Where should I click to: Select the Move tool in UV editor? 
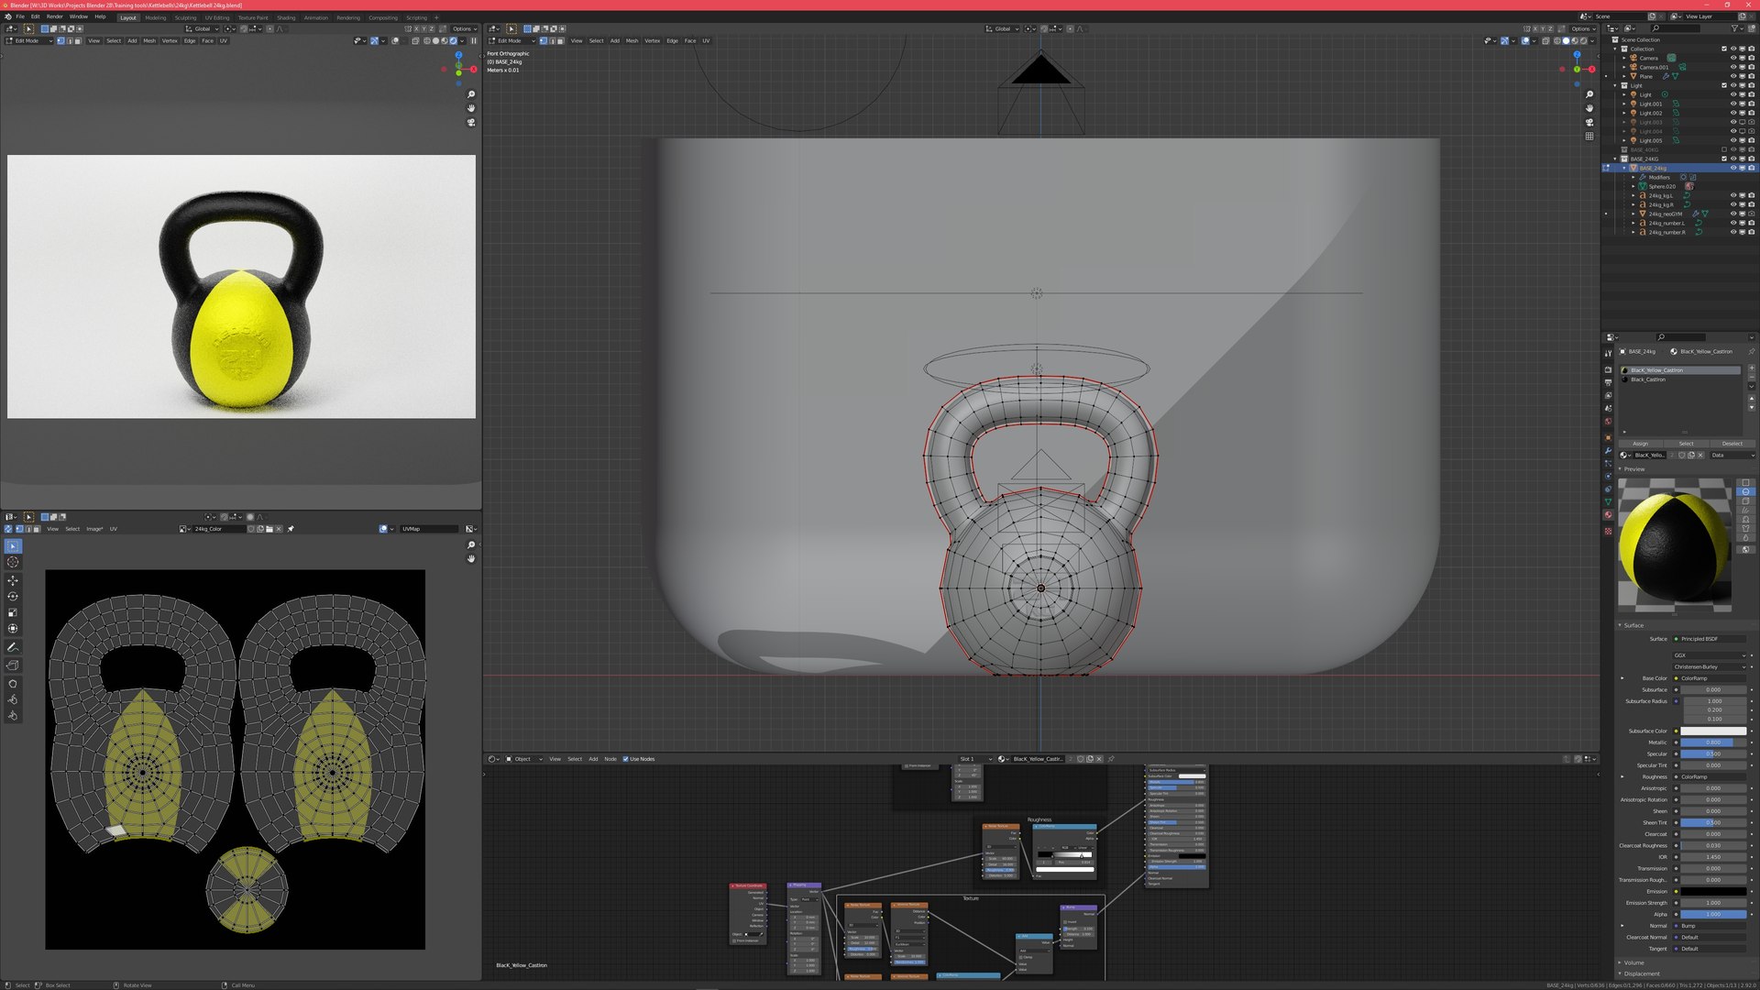click(13, 580)
